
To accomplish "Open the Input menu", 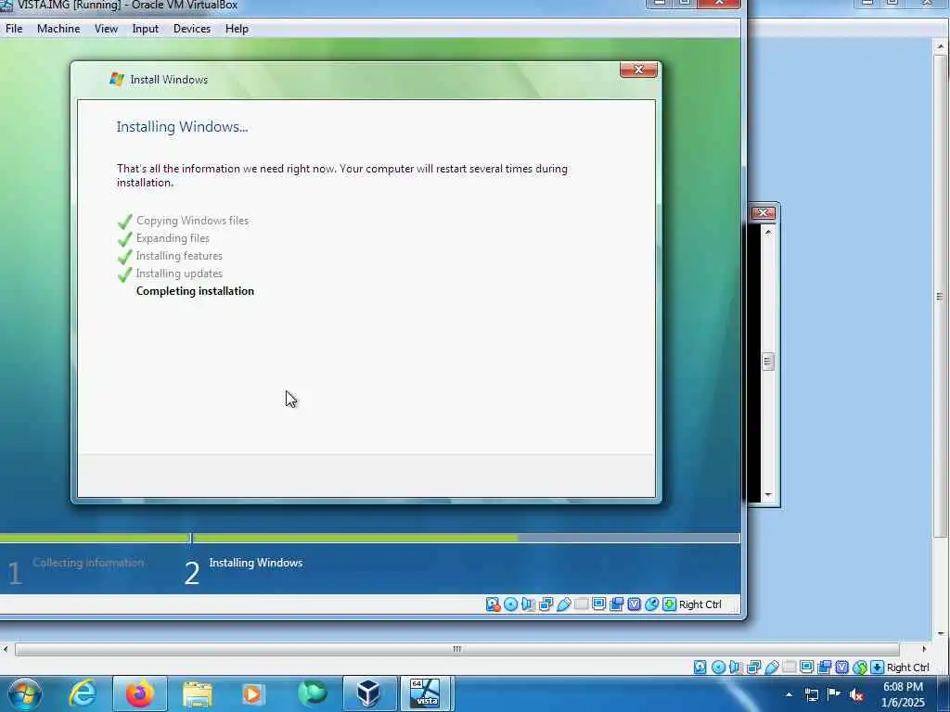I will [x=146, y=29].
